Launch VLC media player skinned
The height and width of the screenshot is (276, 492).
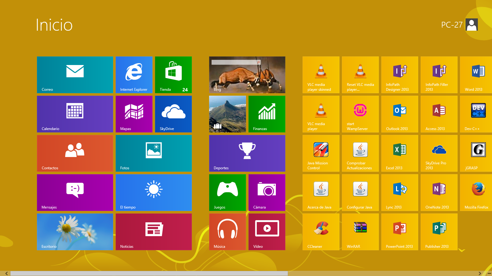pos(321,75)
